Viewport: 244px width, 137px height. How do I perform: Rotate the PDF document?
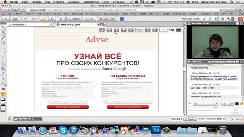coord(131,30)
